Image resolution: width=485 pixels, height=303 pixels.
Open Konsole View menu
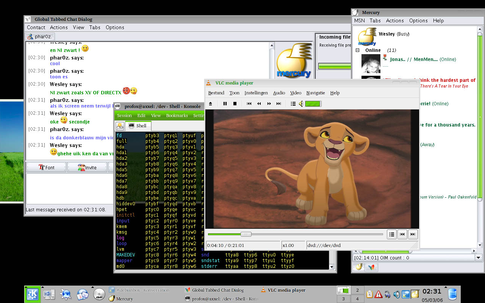(x=156, y=116)
